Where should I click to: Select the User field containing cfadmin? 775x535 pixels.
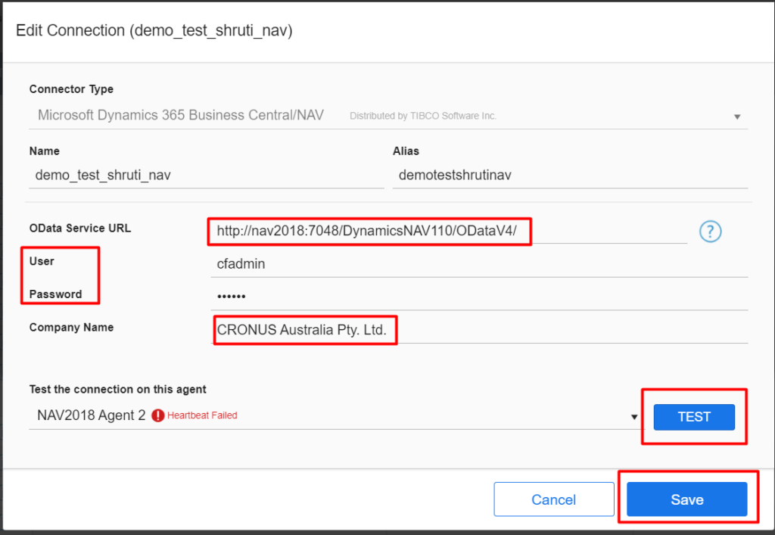[x=479, y=264]
